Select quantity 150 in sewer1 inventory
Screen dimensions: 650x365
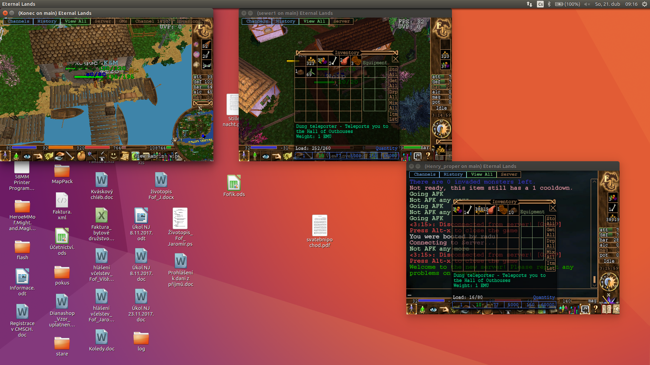coord(373,156)
